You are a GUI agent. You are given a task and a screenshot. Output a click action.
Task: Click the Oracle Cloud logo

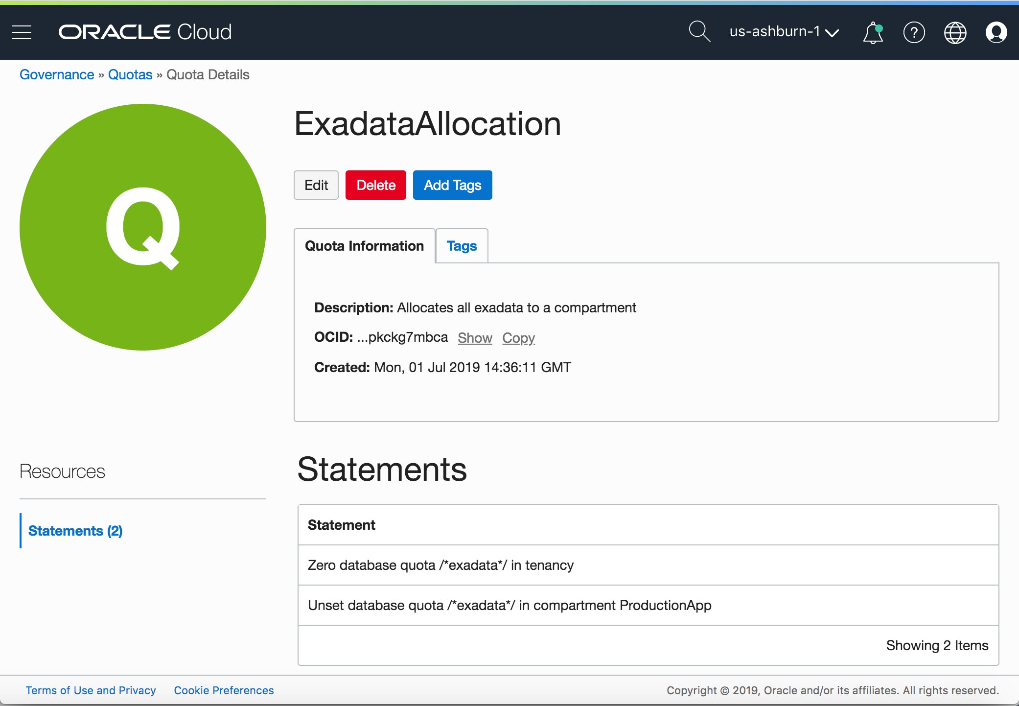(144, 32)
